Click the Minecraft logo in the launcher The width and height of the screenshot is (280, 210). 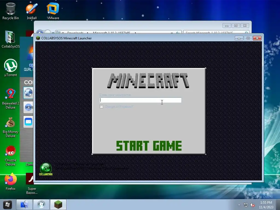point(148,81)
